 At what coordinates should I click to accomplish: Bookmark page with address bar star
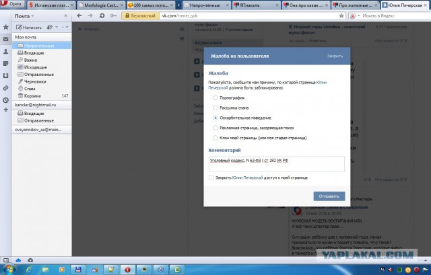pos(341,15)
